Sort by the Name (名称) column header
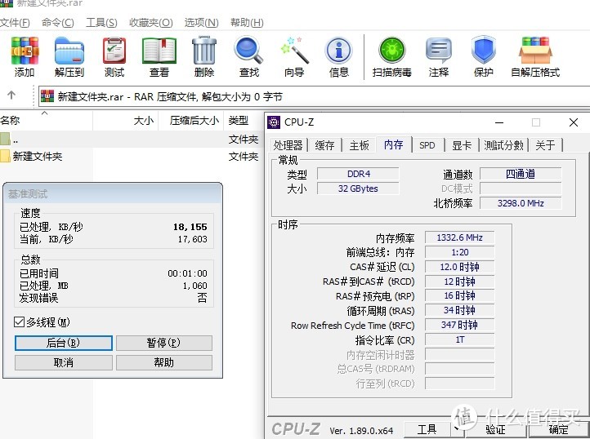 (x=46, y=121)
